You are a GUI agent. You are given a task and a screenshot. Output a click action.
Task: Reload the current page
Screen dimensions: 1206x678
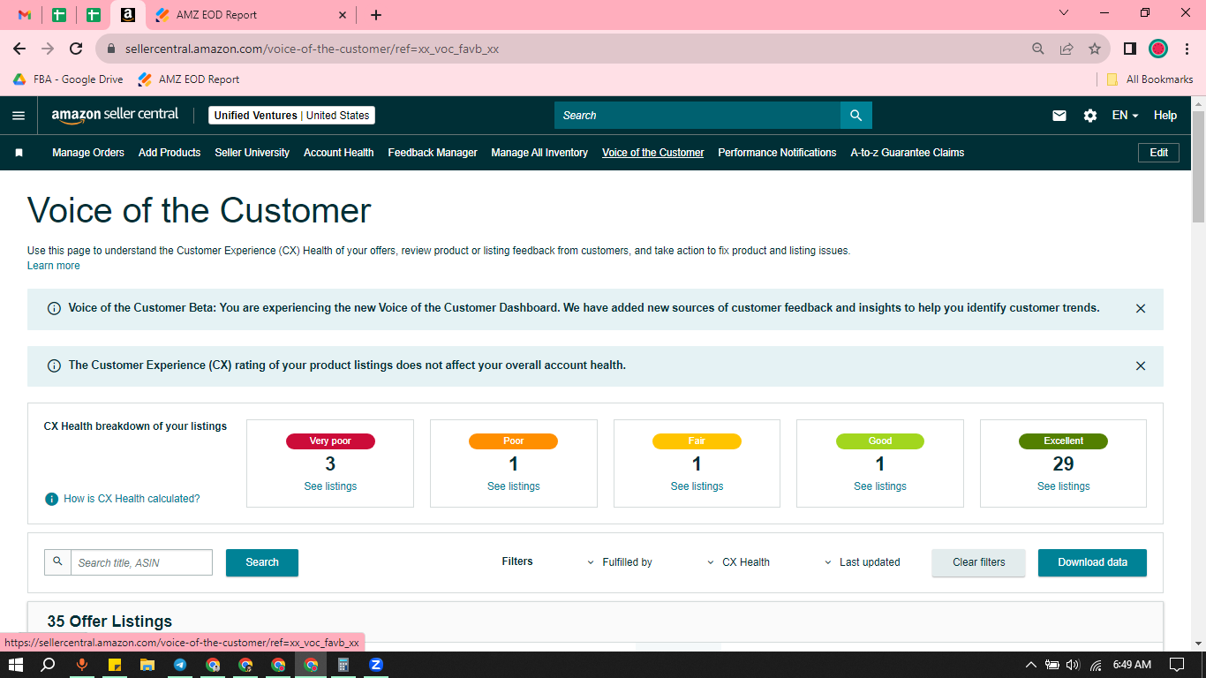pyautogui.click(x=76, y=49)
